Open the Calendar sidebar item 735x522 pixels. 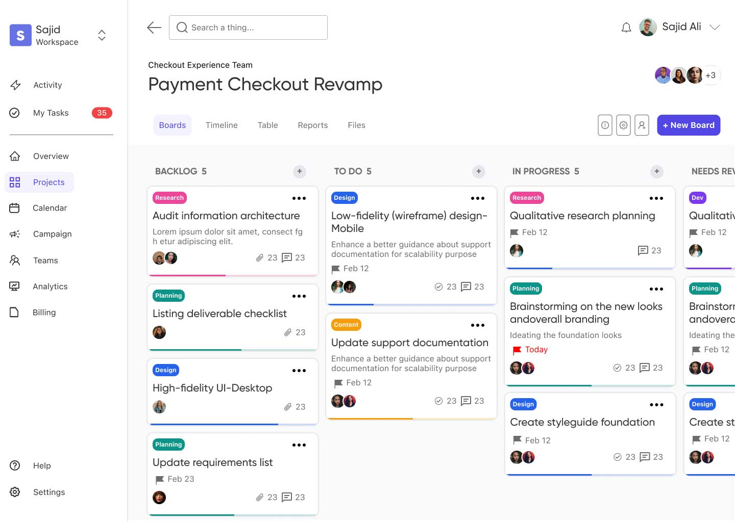[x=50, y=208]
